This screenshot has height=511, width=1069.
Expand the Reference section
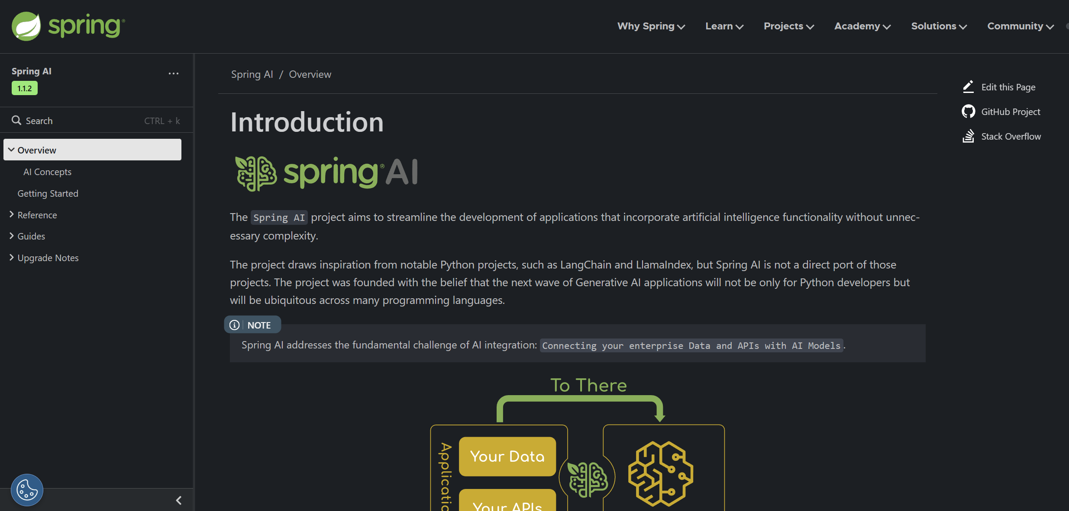(x=11, y=214)
